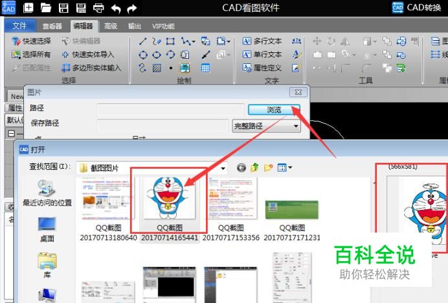Screen dimensions: 448x303
Task: Select thumbnail QQ截图20170717153356
Action: (x=231, y=209)
